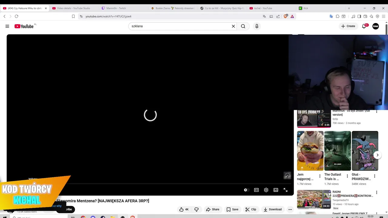
Task: Open Brave Leo AI star icon
Action: coord(371,16)
